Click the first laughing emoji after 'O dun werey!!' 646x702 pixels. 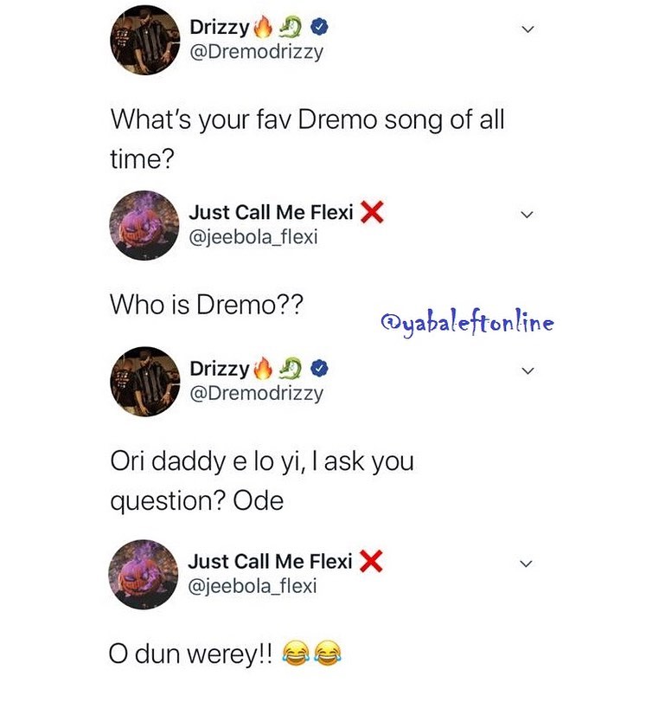click(x=295, y=653)
